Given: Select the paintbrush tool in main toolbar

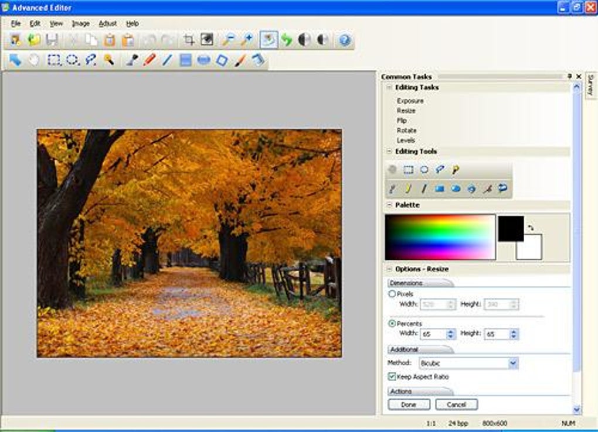Looking at the screenshot, I should (240, 60).
